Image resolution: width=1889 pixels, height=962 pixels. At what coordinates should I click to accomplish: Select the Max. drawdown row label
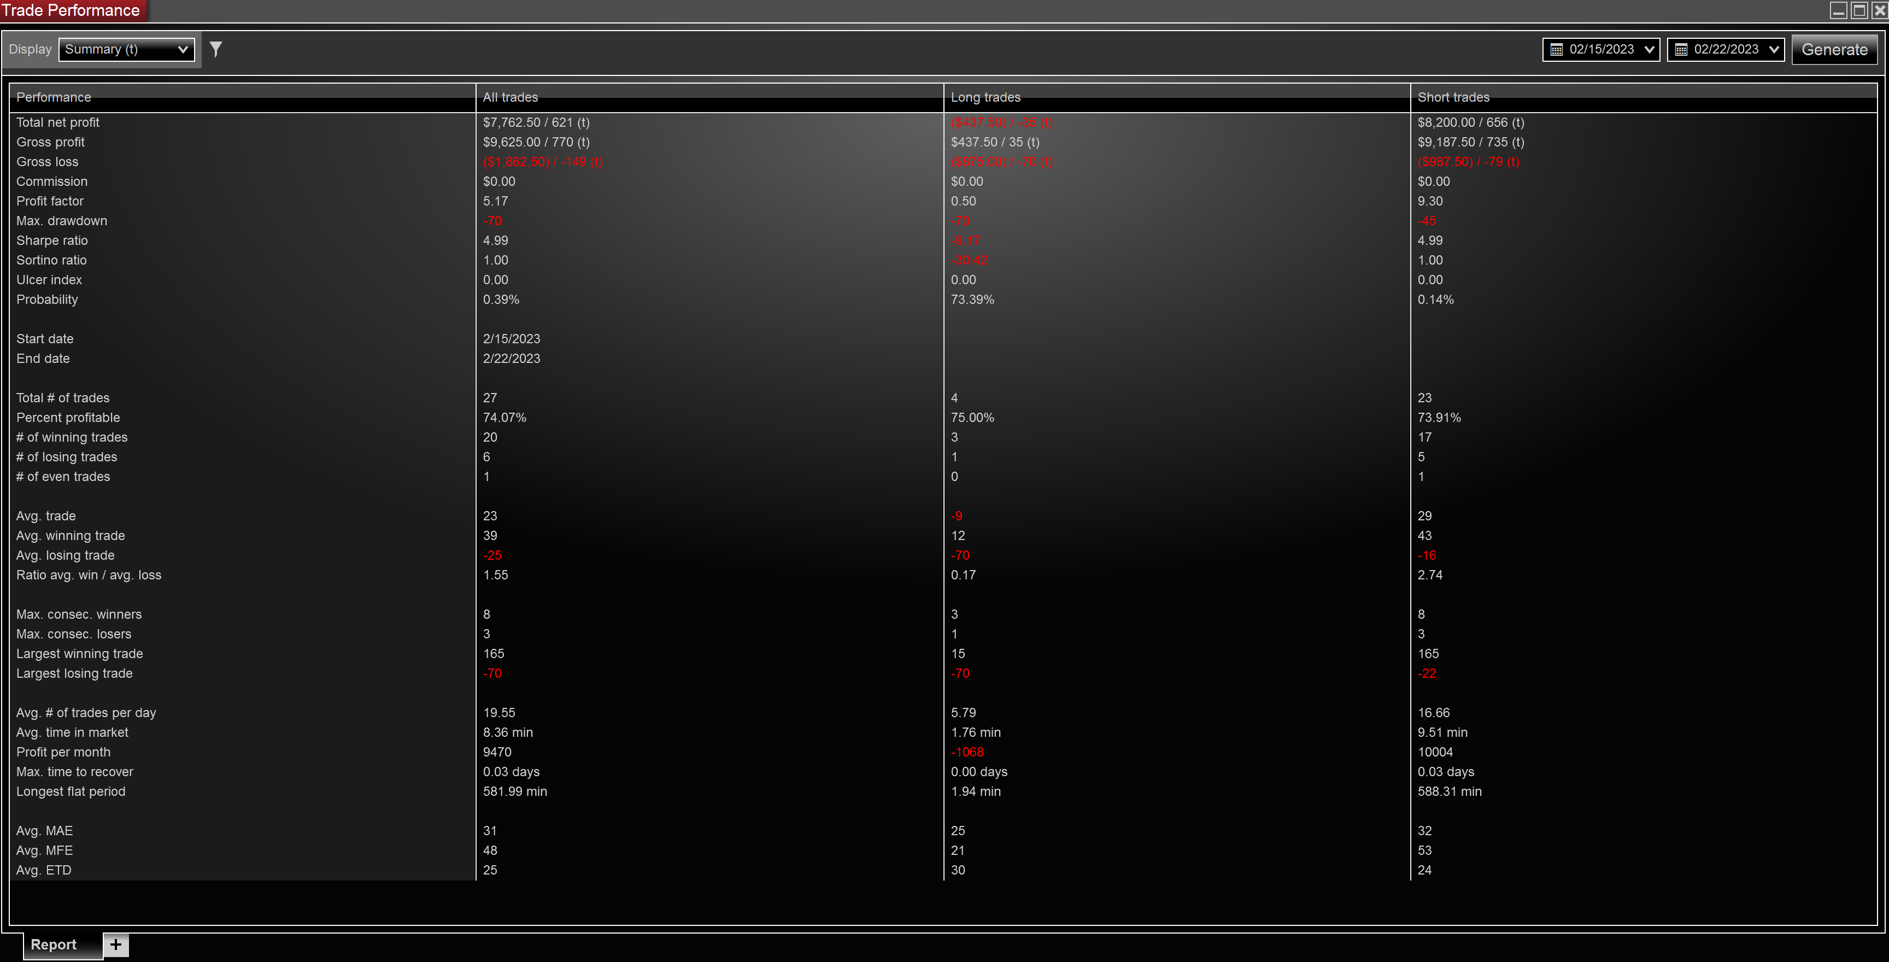pos(62,221)
